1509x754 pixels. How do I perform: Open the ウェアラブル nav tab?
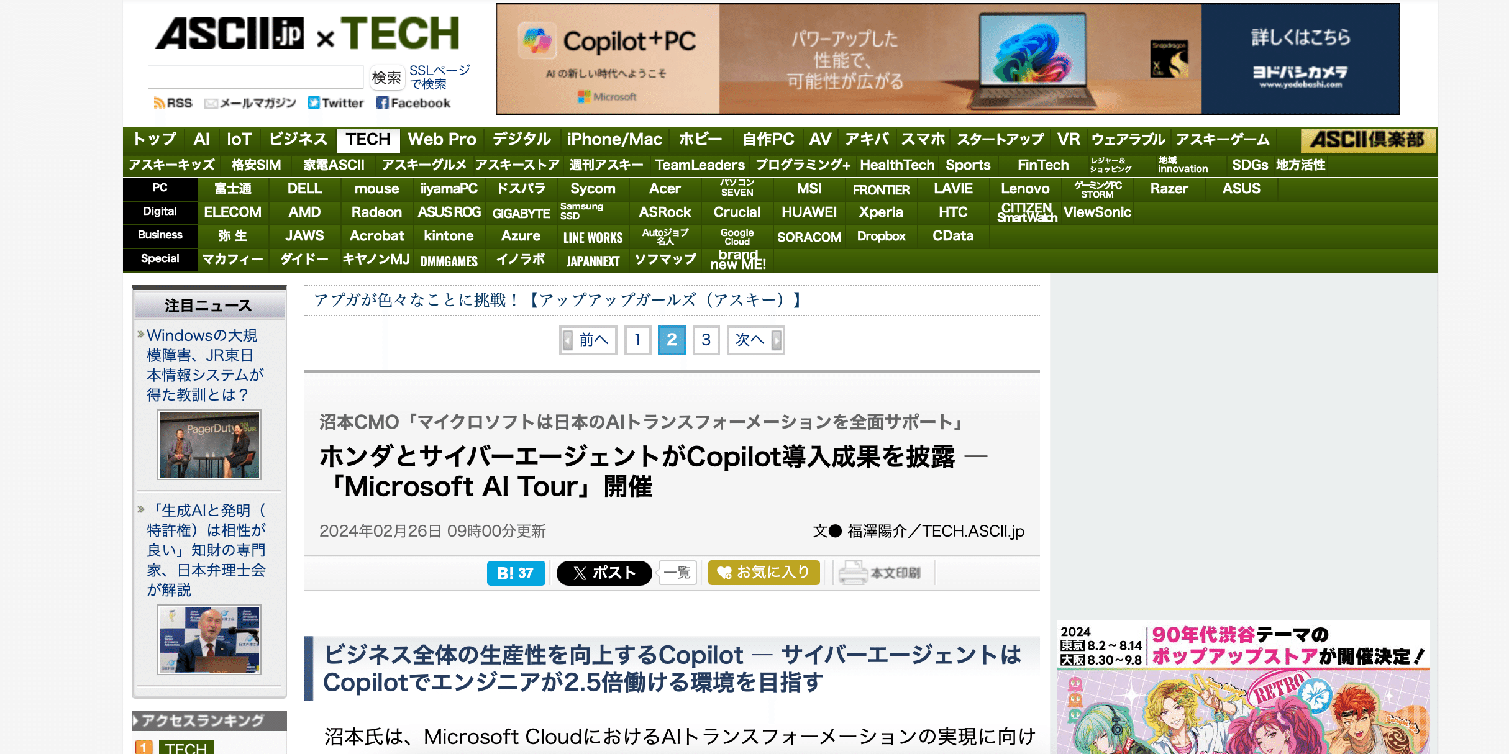(1128, 139)
